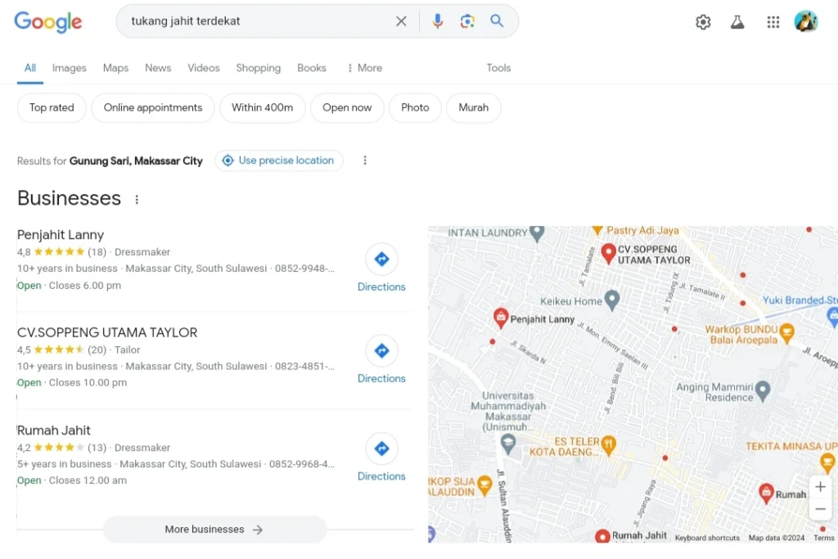The height and width of the screenshot is (559, 838).
Task: Click the search input field
Action: tap(259, 21)
